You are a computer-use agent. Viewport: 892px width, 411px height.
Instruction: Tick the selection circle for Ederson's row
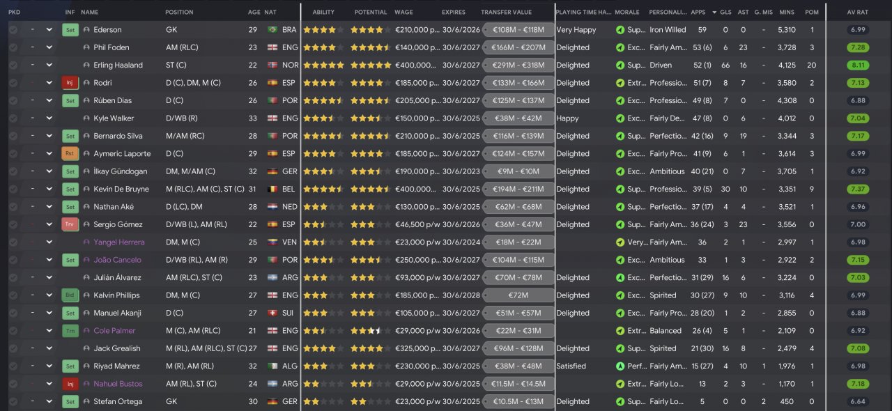[13, 30]
